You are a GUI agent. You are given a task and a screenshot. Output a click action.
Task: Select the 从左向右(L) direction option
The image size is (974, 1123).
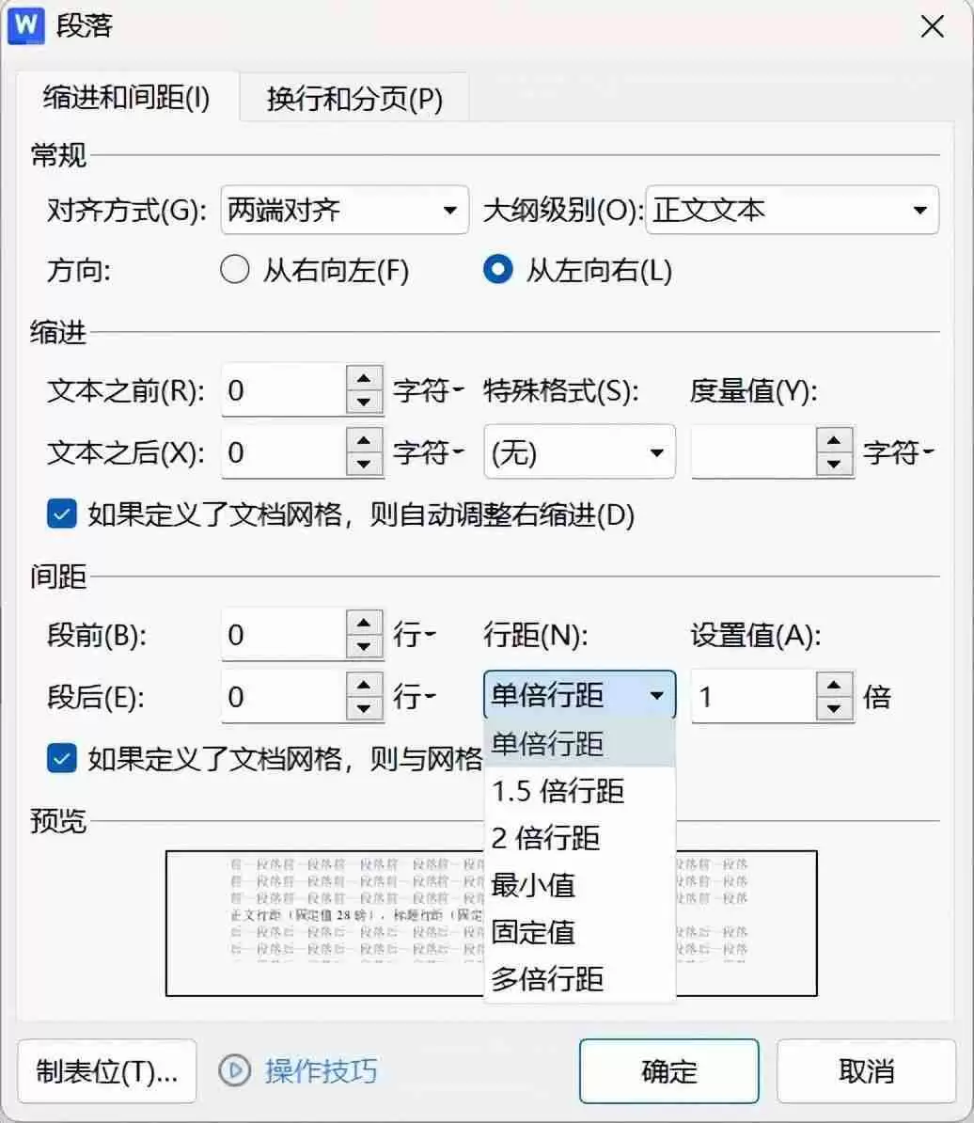[x=497, y=270]
